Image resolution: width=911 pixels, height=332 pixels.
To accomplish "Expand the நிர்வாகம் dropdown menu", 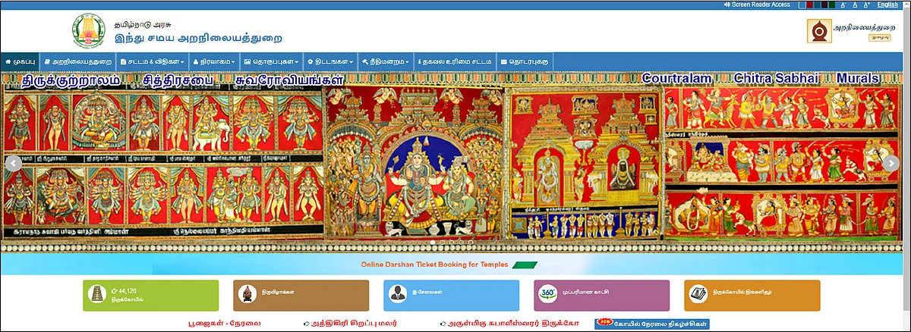I will pos(215,61).
